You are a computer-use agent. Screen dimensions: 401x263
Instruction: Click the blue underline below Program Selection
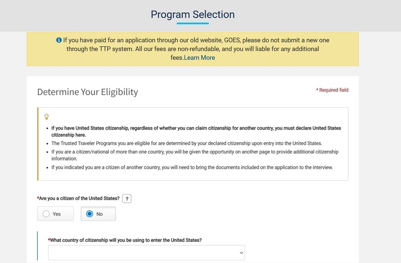pos(192,23)
